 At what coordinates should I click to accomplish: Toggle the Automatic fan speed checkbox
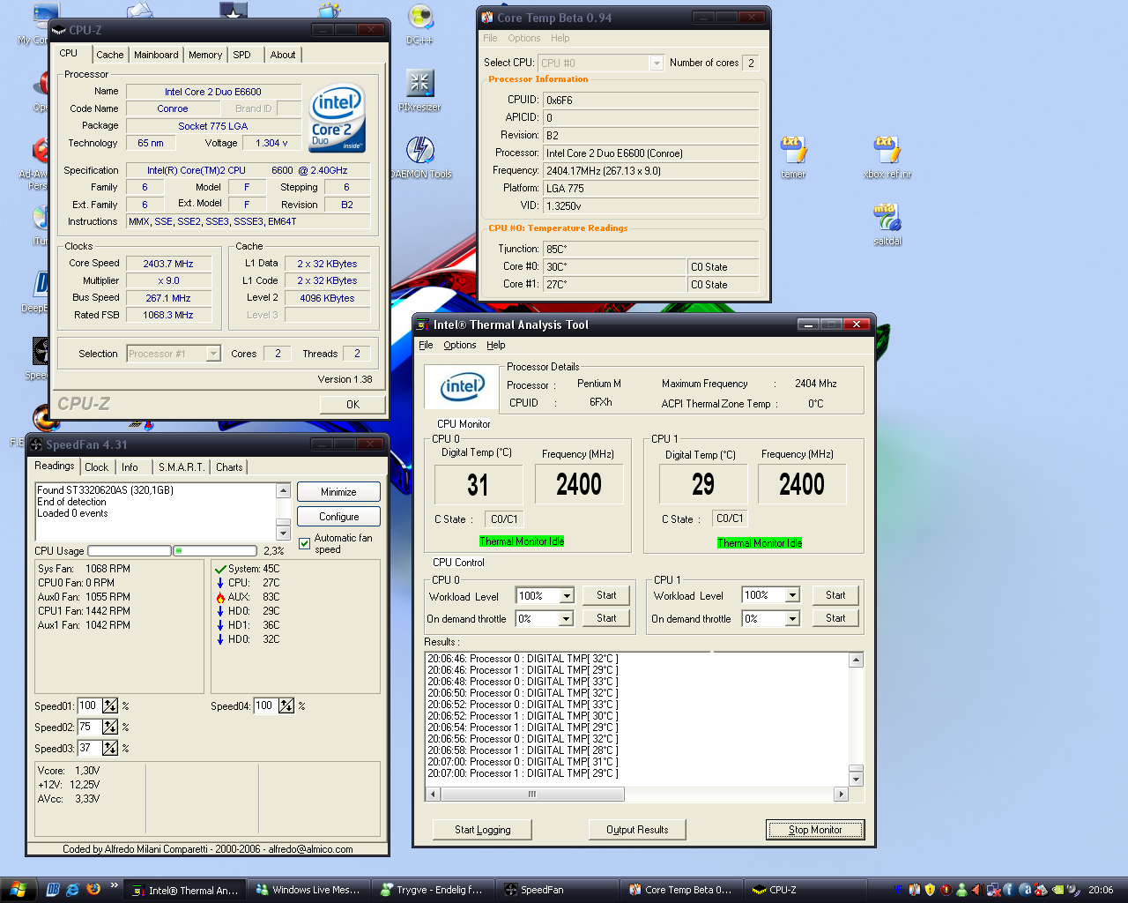304,543
